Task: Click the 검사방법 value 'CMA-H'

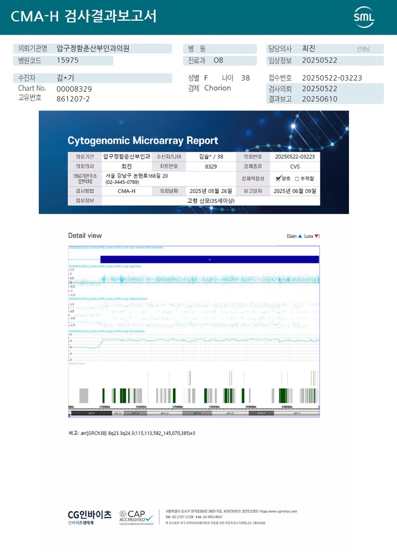Action: (x=127, y=191)
